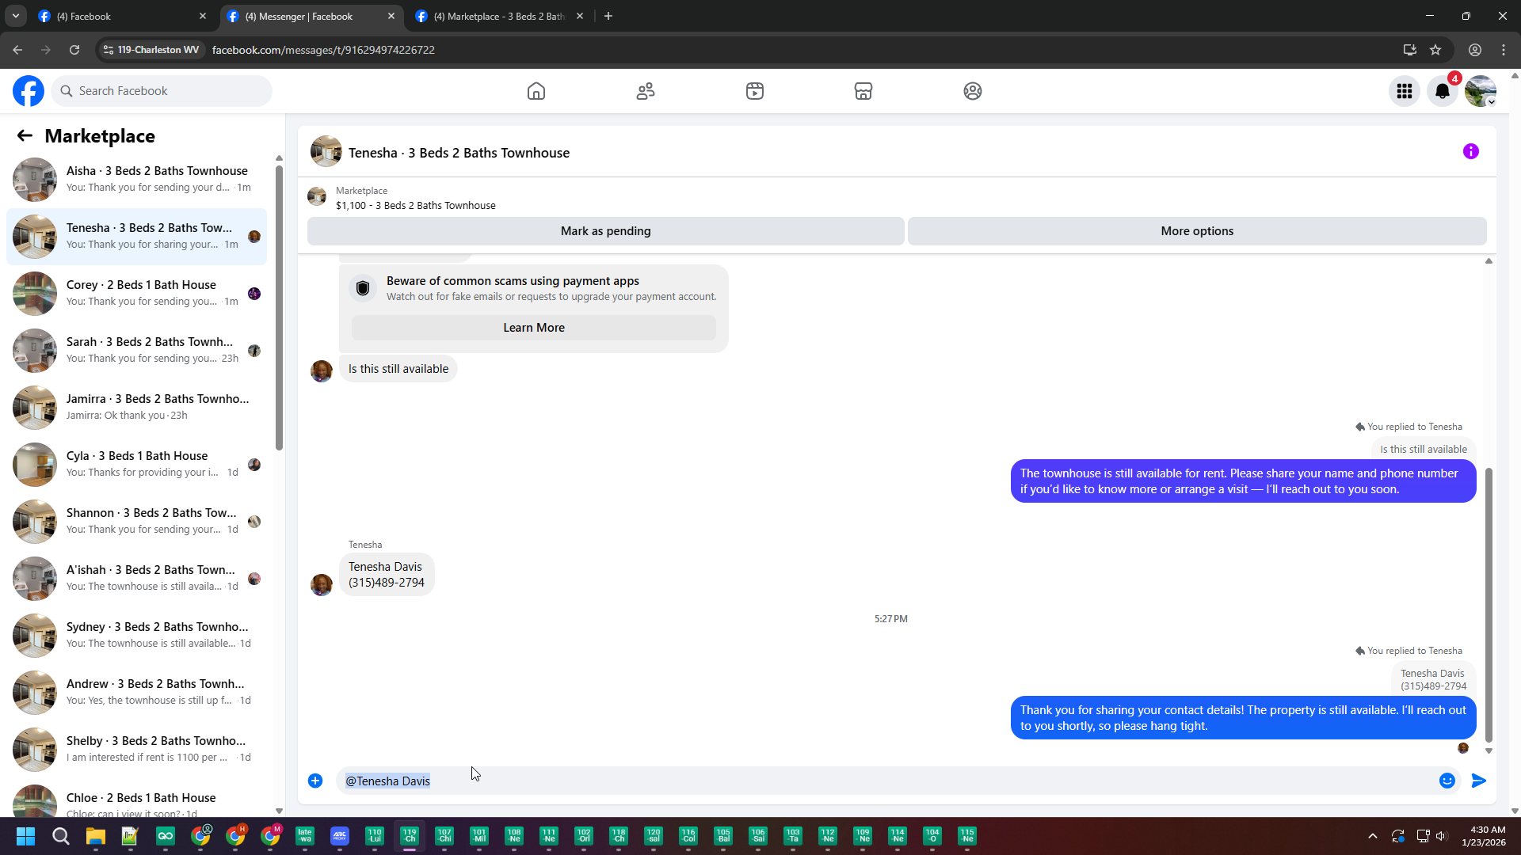Open the Marketplace storefront icon in top navigation
The image size is (1521, 855).
(x=863, y=91)
